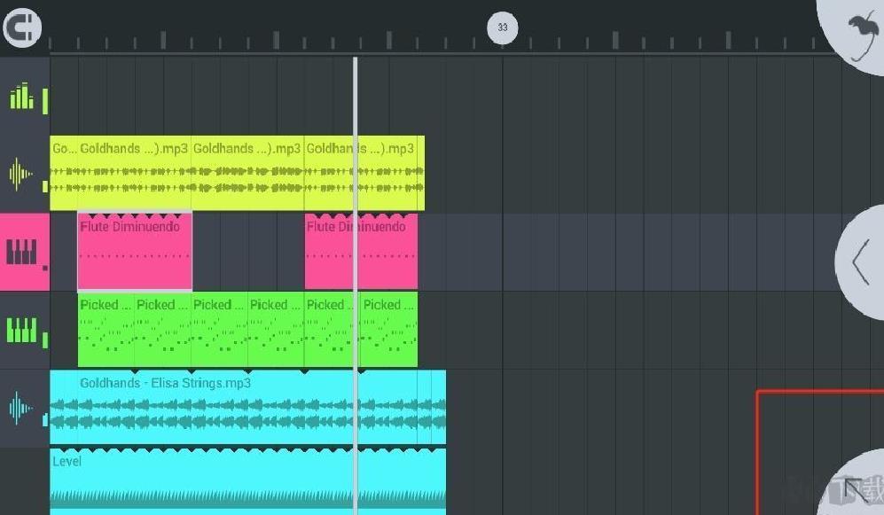
Task: Select the fourth Picked pattern clip
Action: tap(277, 329)
